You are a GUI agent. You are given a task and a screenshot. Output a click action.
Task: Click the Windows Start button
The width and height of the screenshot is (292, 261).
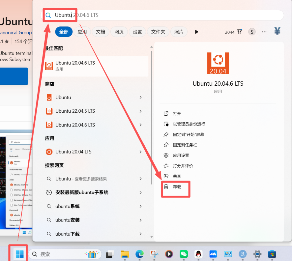[x=19, y=254]
